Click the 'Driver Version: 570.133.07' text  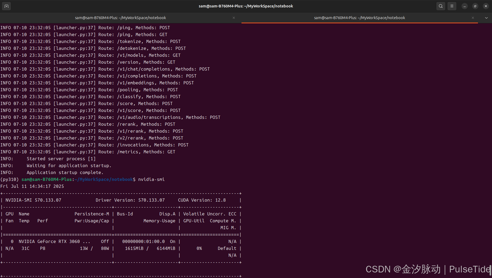(x=130, y=200)
